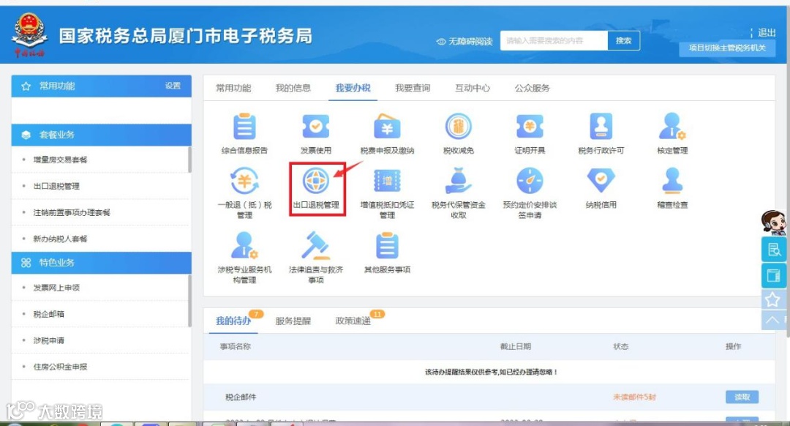Switch to the 我要查询 tab

(x=413, y=88)
